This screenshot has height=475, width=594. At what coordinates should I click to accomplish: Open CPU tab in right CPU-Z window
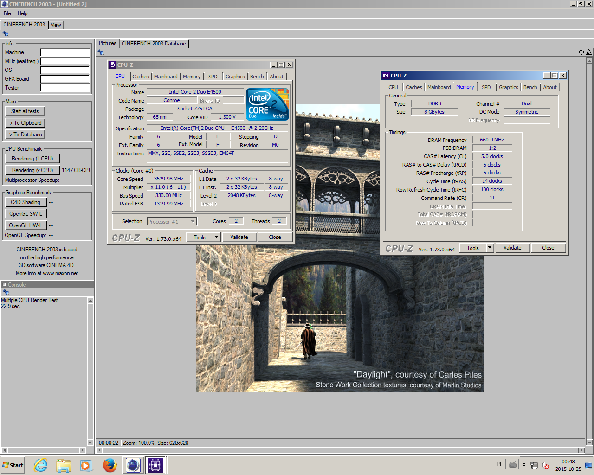click(x=394, y=87)
